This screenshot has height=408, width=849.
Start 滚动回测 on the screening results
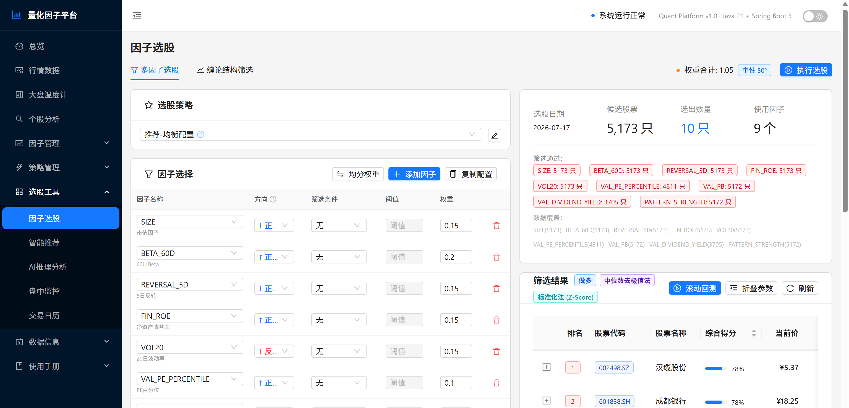click(x=695, y=288)
